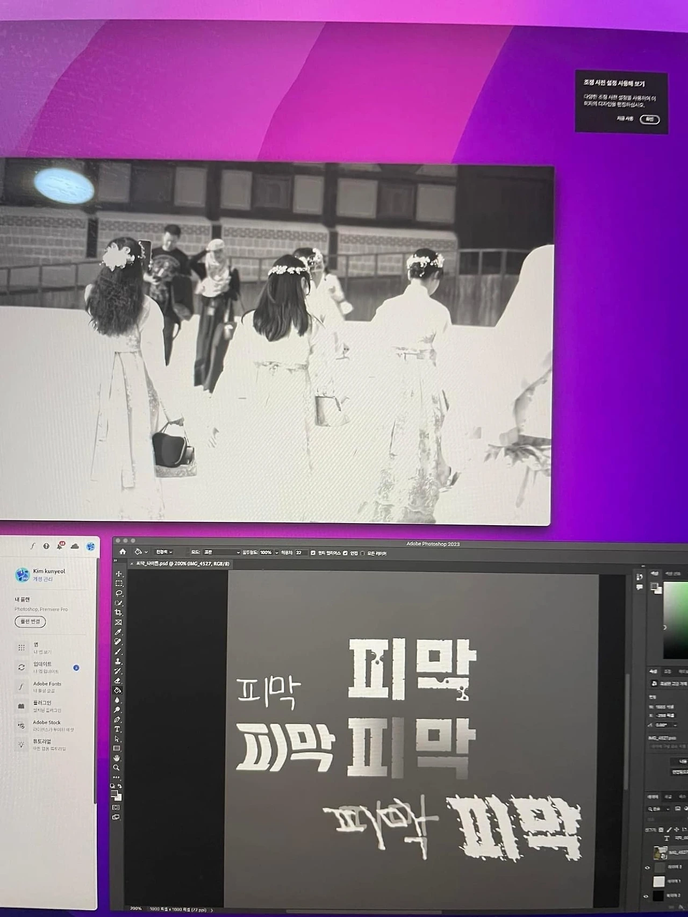688x917 pixels.
Task: Switch to the Properties panel tab
Action: tap(654, 672)
